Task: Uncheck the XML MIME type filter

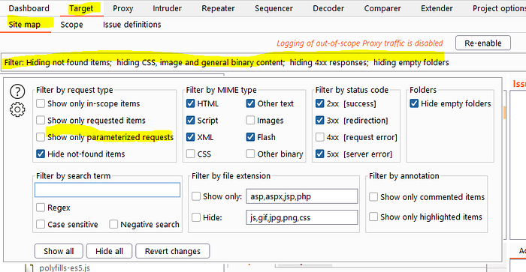Action: click(x=191, y=137)
